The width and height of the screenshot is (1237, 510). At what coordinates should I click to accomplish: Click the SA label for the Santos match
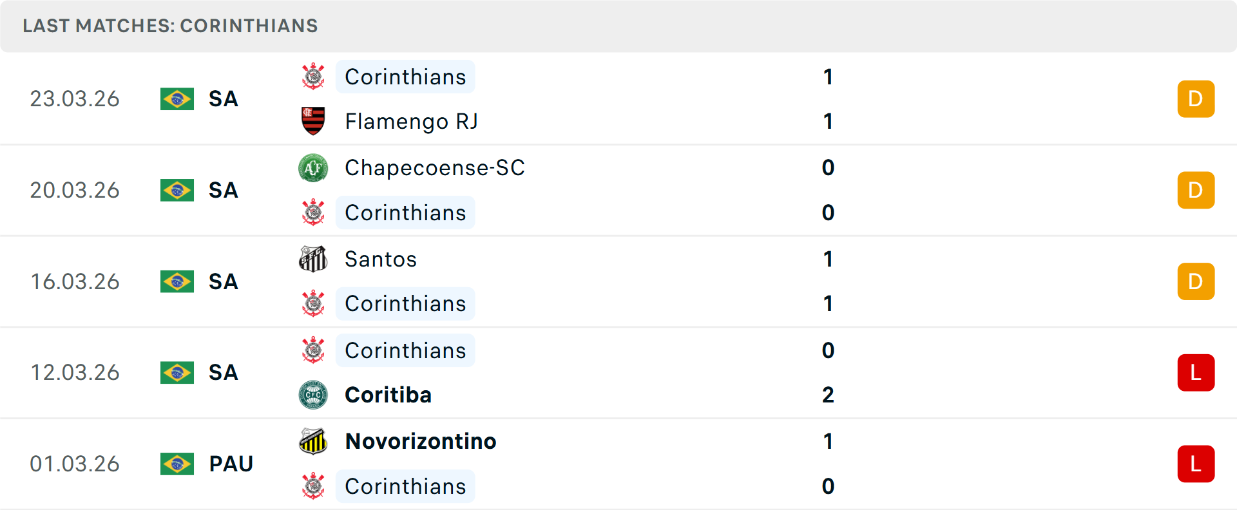[x=223, y=281]
